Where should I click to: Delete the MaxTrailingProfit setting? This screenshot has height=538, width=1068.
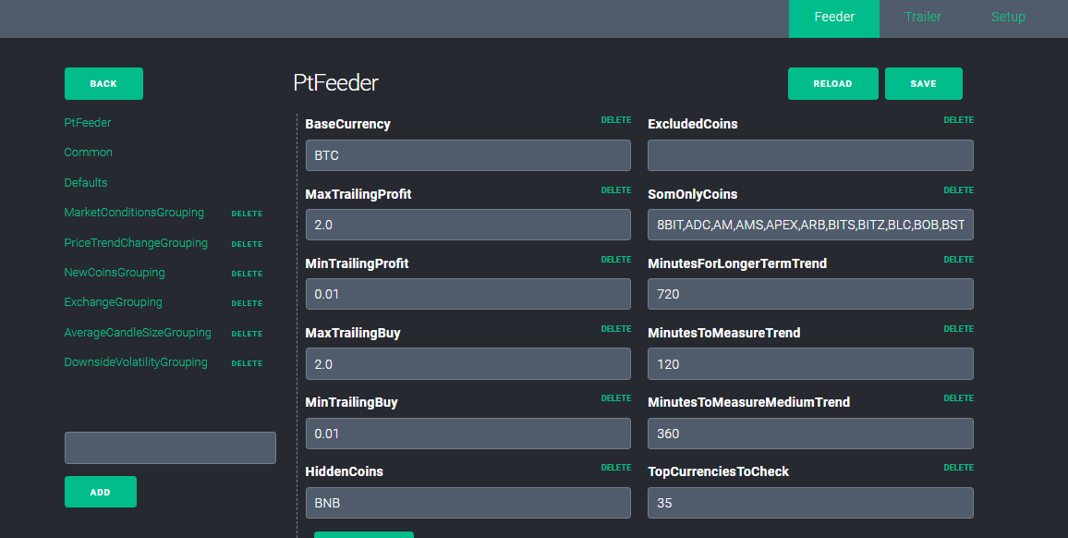click(615, 190)
